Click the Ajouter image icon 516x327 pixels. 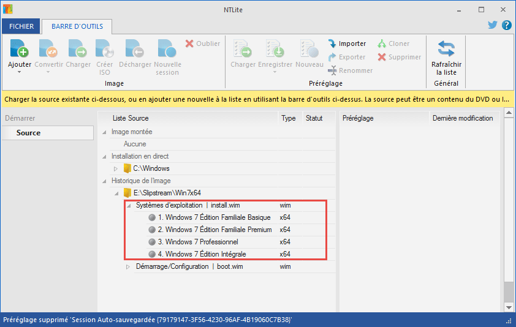[19, 48]
